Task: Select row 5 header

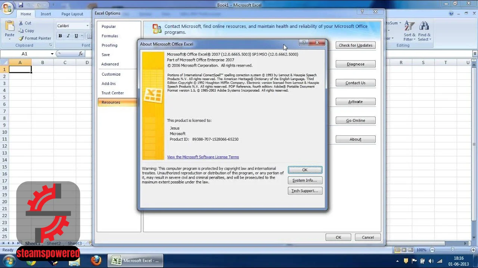Action: (x=4, y=97)
